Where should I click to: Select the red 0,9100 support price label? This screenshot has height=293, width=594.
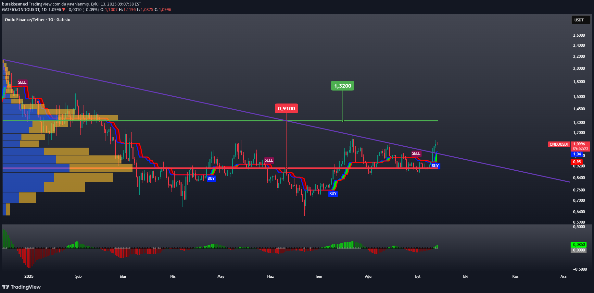coord(286,109)
